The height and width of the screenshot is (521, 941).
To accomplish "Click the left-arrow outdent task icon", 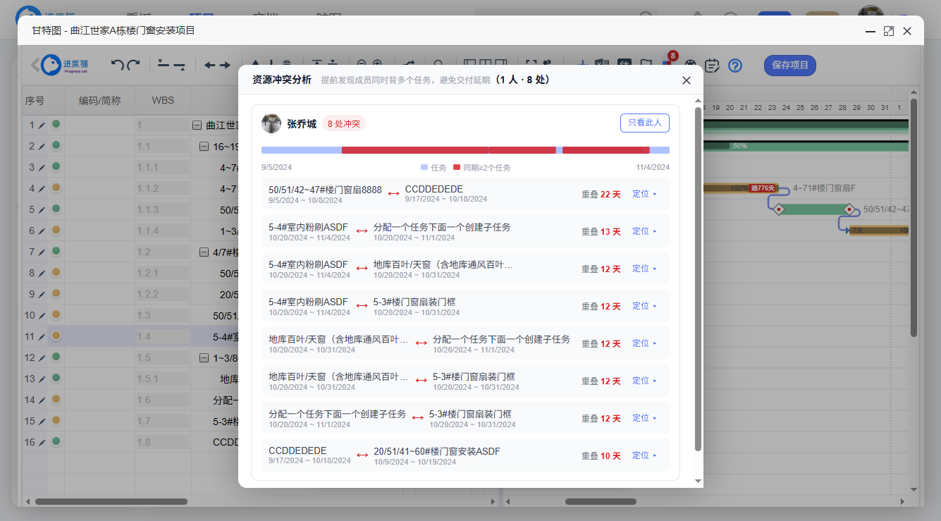I will tap(209, 65).
